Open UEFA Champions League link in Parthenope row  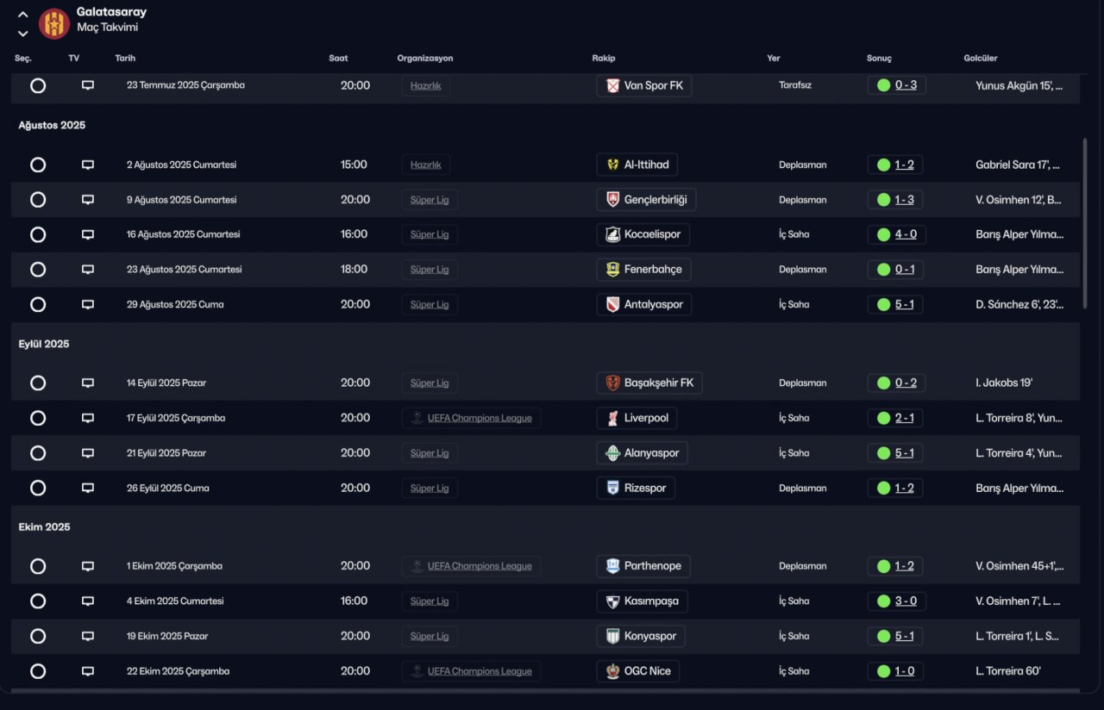480,566
